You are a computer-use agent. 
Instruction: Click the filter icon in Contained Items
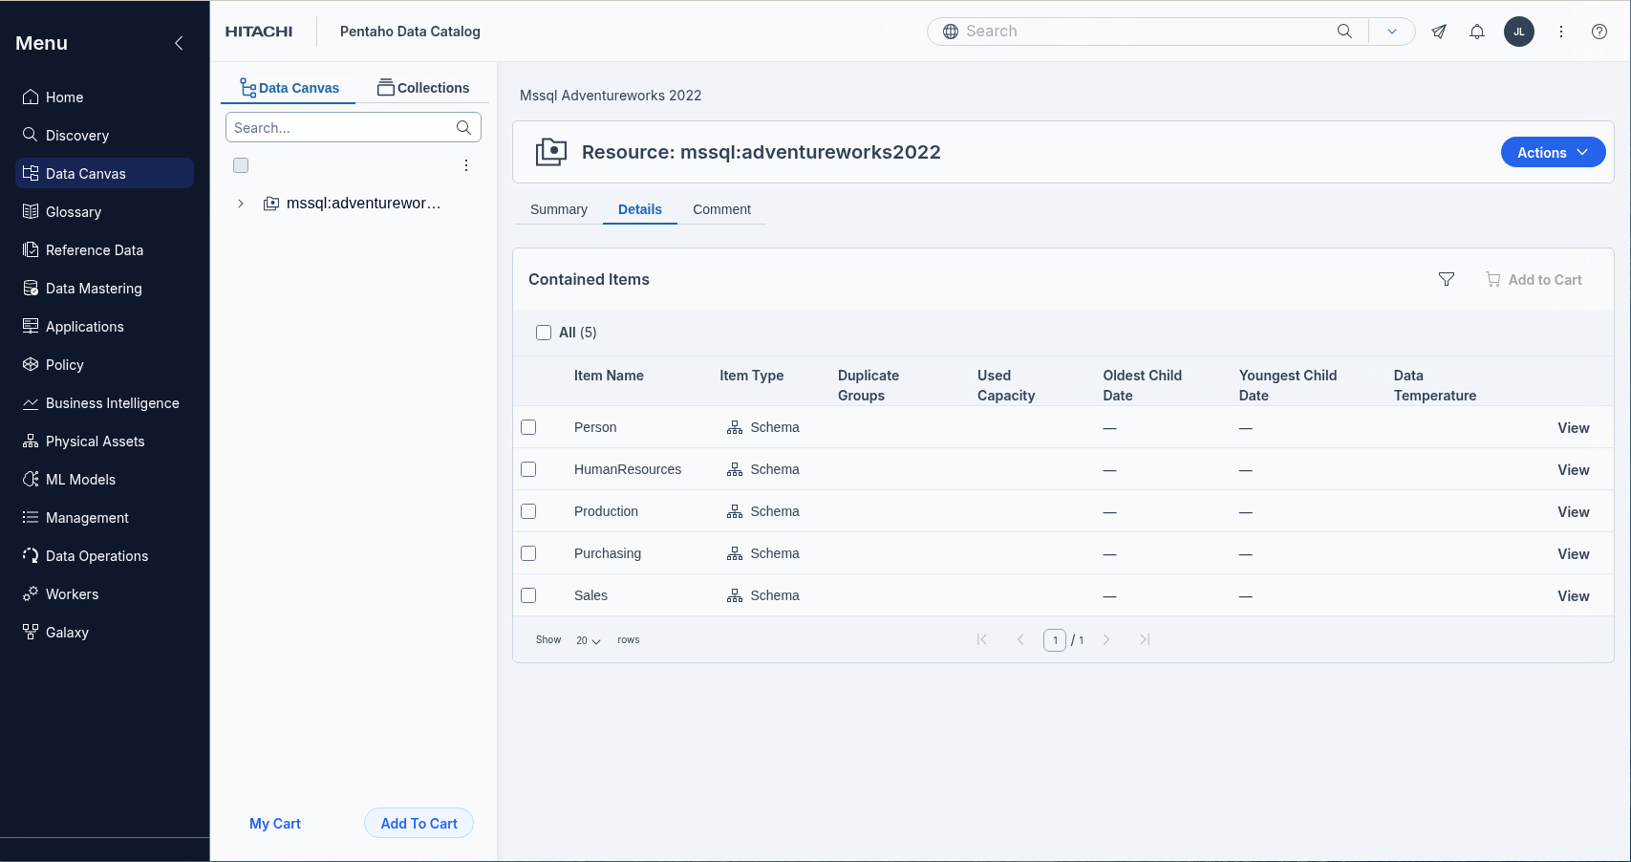1446,279
